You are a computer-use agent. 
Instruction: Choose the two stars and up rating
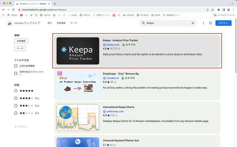tap(16, 113)
